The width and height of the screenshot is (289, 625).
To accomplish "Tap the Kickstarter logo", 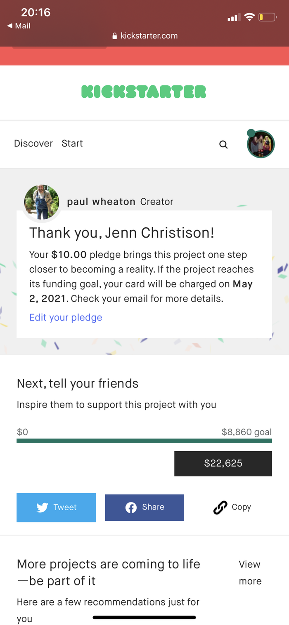I will coord(144,92).
